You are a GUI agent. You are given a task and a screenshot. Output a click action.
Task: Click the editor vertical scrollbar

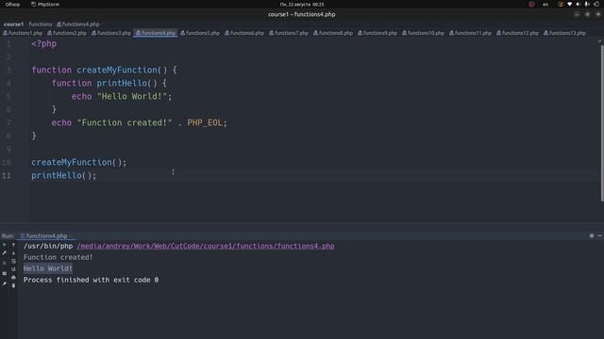pos(602,123)
